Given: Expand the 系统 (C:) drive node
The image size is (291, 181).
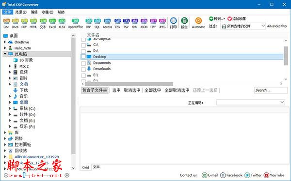Looking at the screenshot, I should [10, 108].
